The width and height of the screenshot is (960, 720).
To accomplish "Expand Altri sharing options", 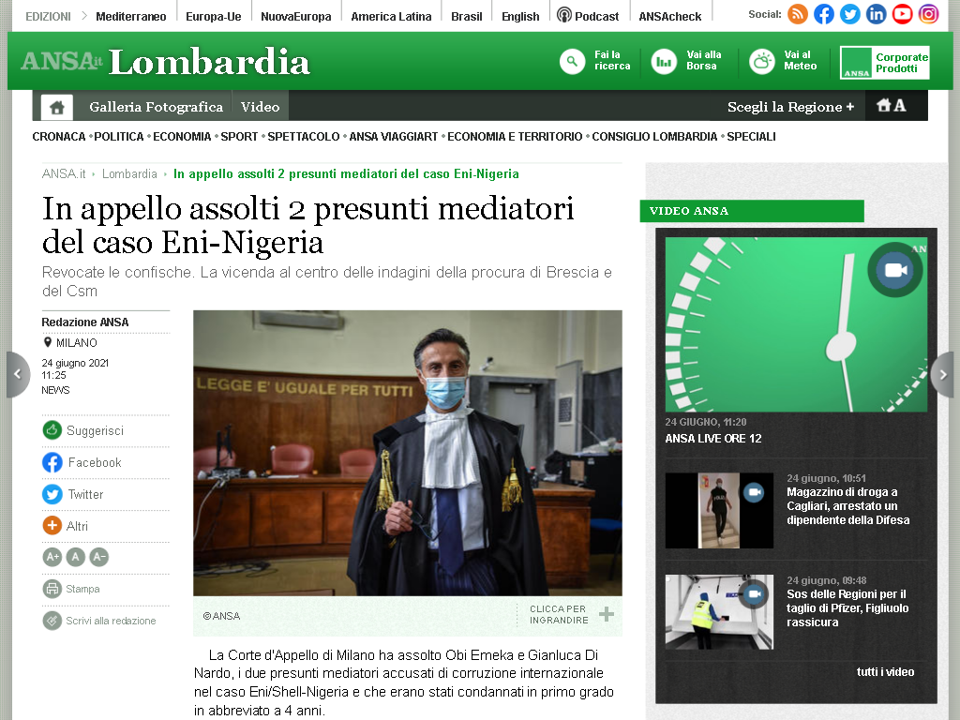I will point(66,525).
